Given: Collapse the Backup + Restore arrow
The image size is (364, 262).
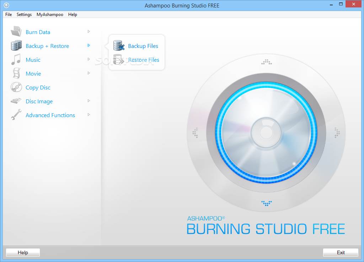Looking at the screenshot, I should pyautogui.click(x=89, y=45).
